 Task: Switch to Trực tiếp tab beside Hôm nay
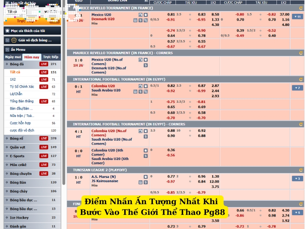click(51, 57)
